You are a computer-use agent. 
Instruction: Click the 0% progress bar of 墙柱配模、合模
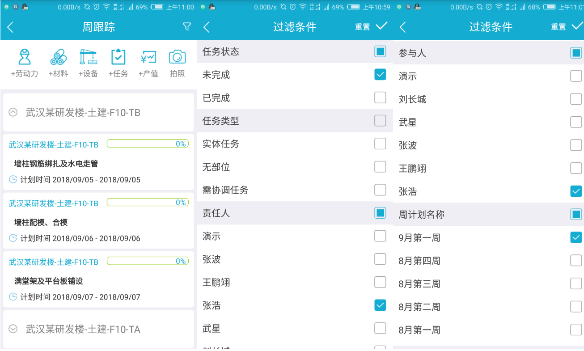(x=148, y=203)
